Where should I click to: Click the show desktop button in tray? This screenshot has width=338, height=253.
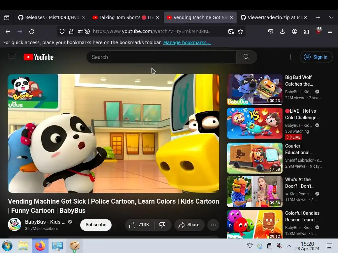click(x=329, y=246)
